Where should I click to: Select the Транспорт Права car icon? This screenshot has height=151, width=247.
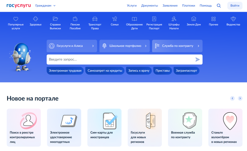point(95,19)
